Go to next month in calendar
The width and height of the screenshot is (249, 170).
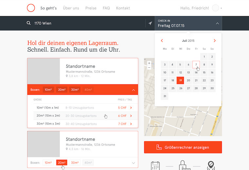[215, 41]
